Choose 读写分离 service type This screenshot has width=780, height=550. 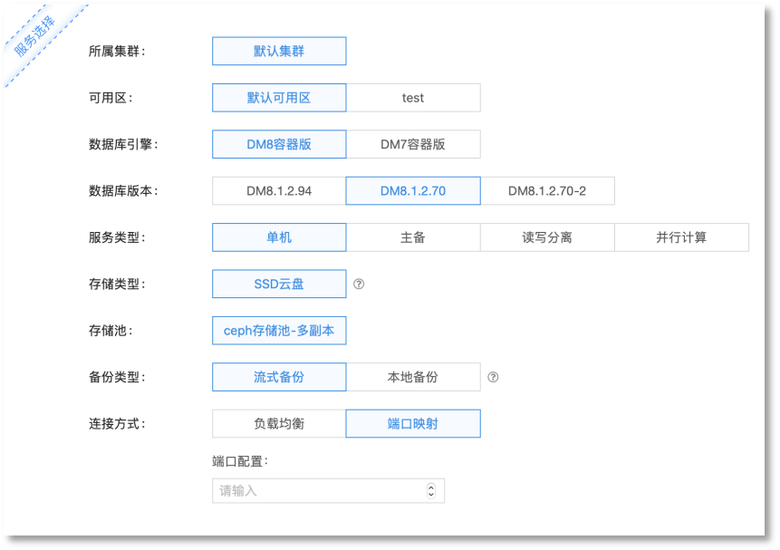click(547, 236)
